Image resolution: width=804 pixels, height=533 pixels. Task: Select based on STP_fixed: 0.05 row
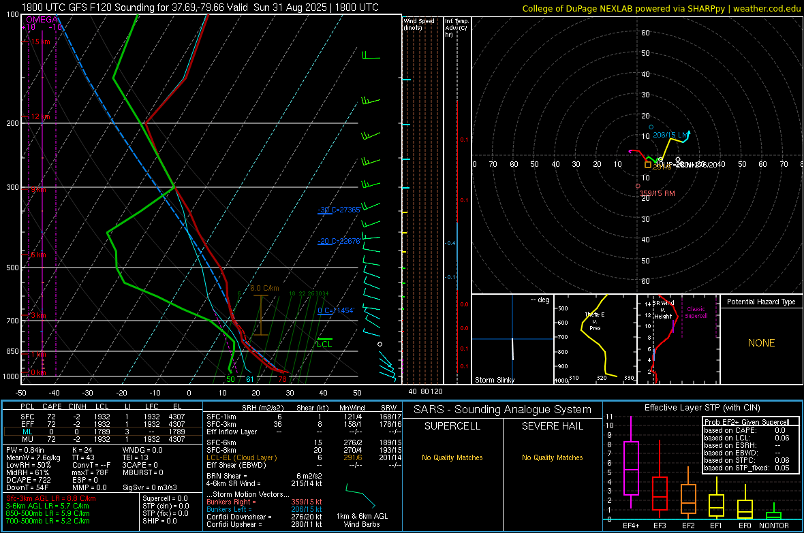click(747, 468)
